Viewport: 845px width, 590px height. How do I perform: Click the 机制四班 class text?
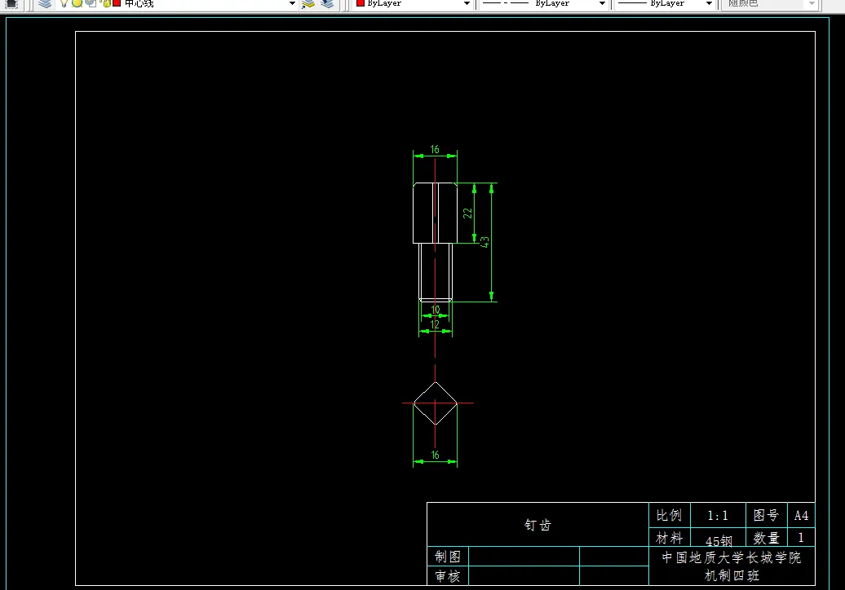pos(732,575)
